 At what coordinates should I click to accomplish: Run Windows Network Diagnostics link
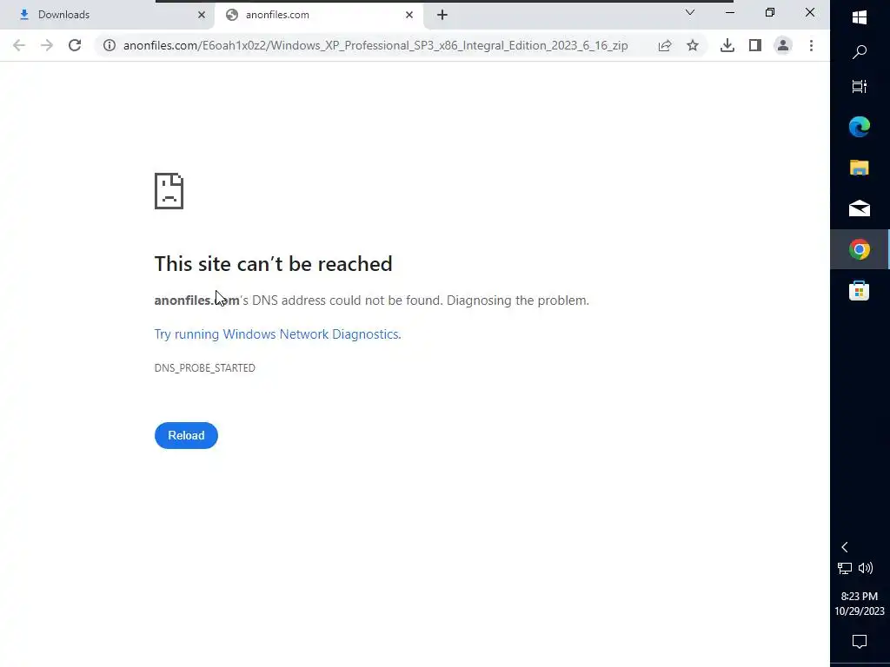[277, 334]
